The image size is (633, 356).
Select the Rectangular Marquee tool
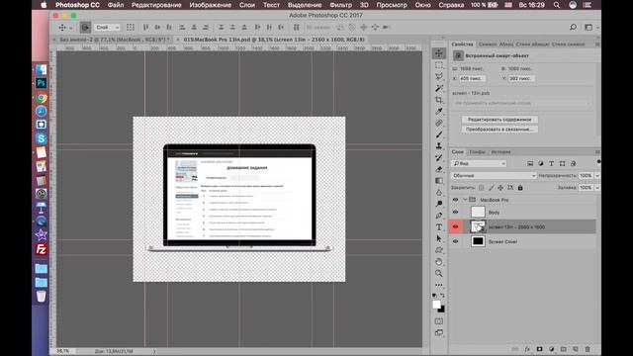439,65
